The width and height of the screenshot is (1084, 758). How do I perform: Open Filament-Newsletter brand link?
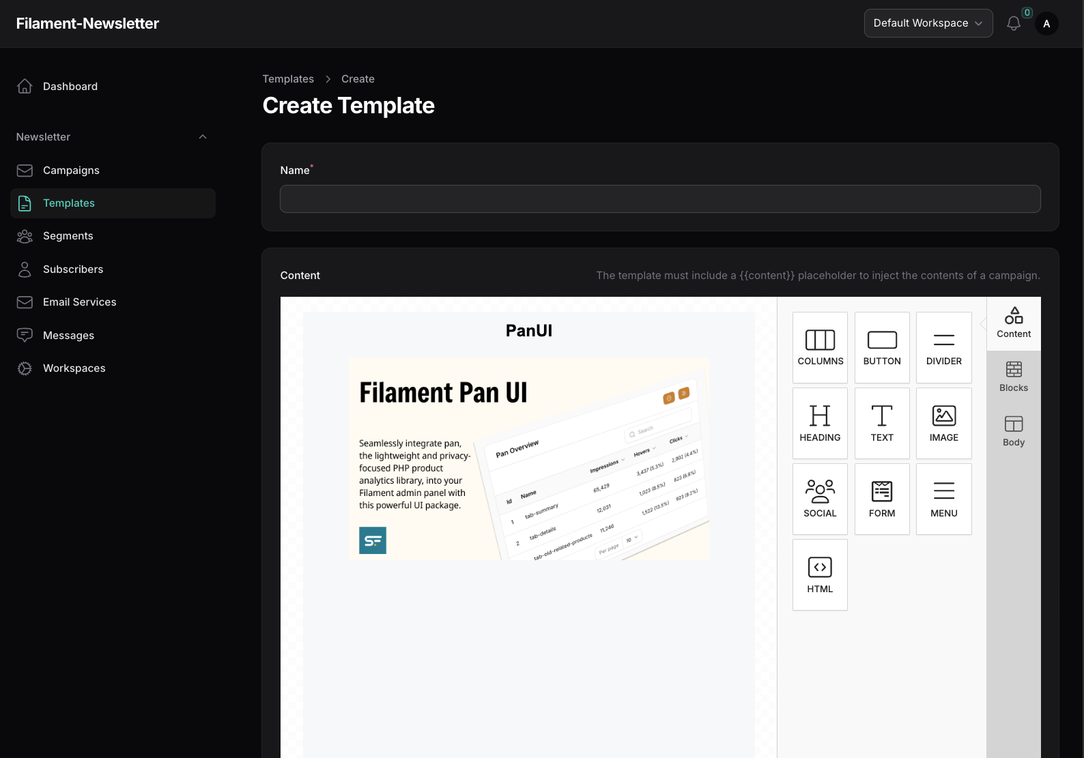tap(87, 23)
